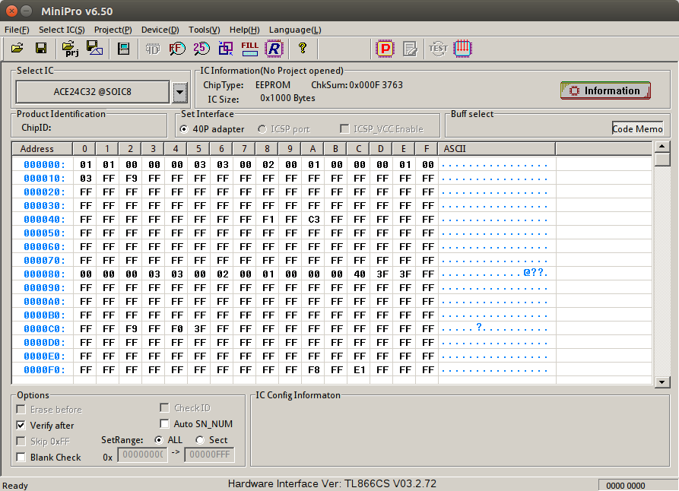Select the FILL block toolbar icon
The width and height of the screenshot is (679, 491).
[x=249, y=48]
